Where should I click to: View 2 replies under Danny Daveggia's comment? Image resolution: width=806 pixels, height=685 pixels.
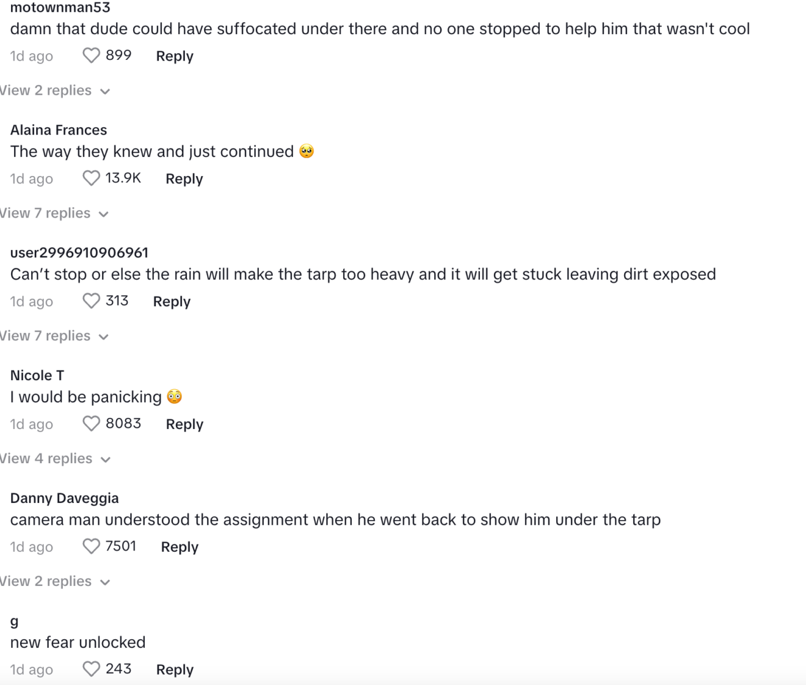(55, 581)
